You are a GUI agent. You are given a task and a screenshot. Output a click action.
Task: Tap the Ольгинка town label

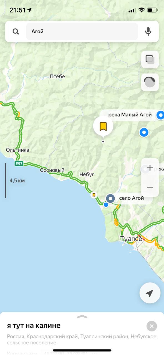tap(17, 150)
